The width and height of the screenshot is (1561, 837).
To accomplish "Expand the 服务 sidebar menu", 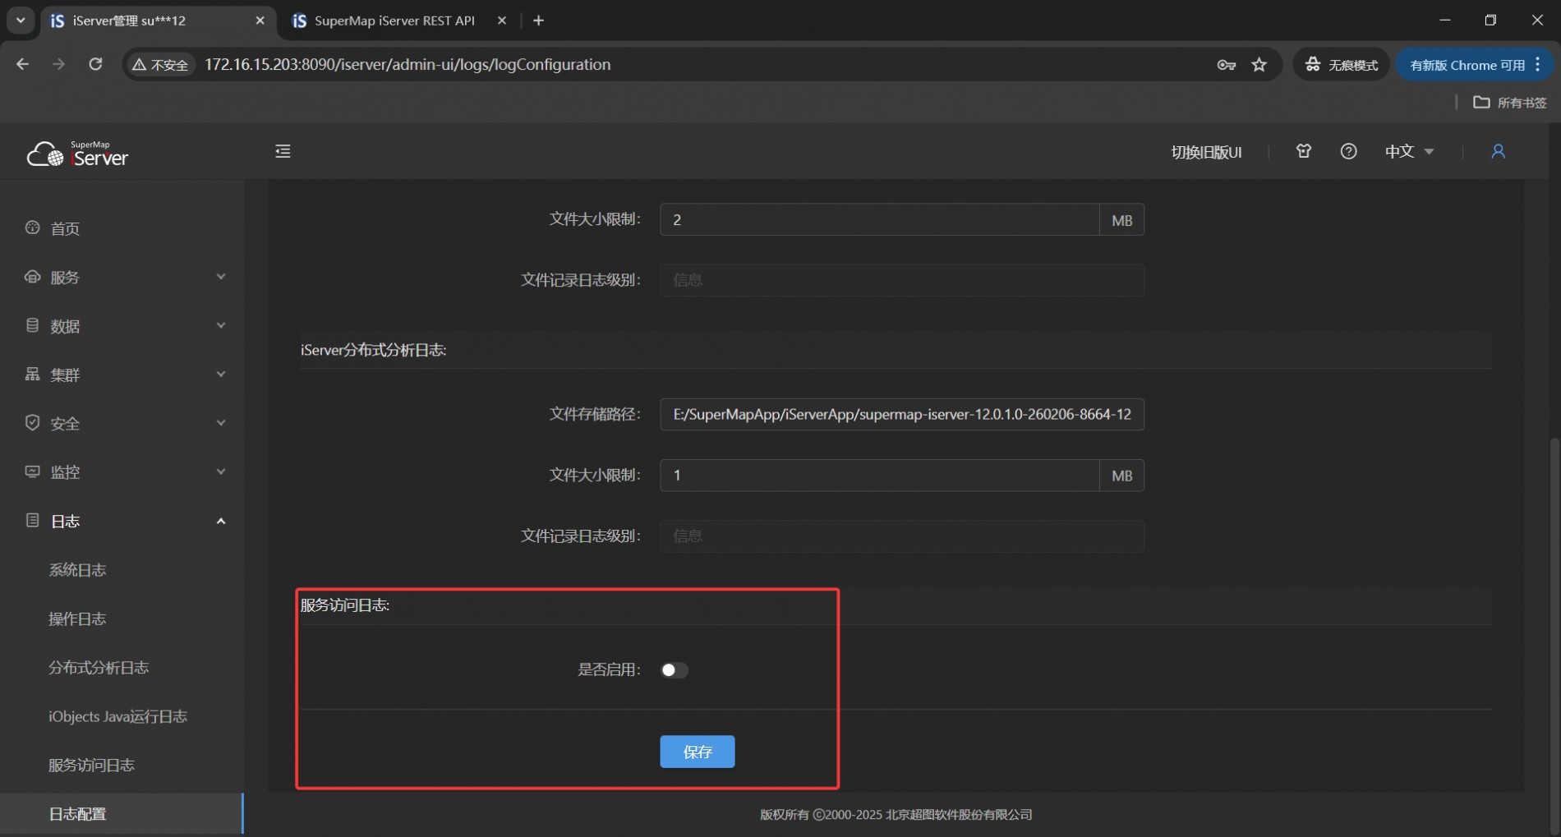I will 123,278.
